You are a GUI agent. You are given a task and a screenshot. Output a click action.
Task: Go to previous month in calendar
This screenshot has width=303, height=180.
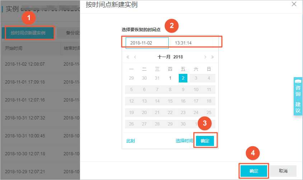pyautogui.click(x=135, y=57)
